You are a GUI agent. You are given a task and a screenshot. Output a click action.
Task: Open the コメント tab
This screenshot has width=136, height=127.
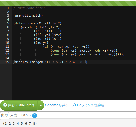pyautogui.click(x=25, y=115)
